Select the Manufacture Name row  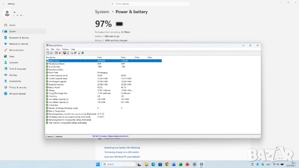(x=104, y=64)
